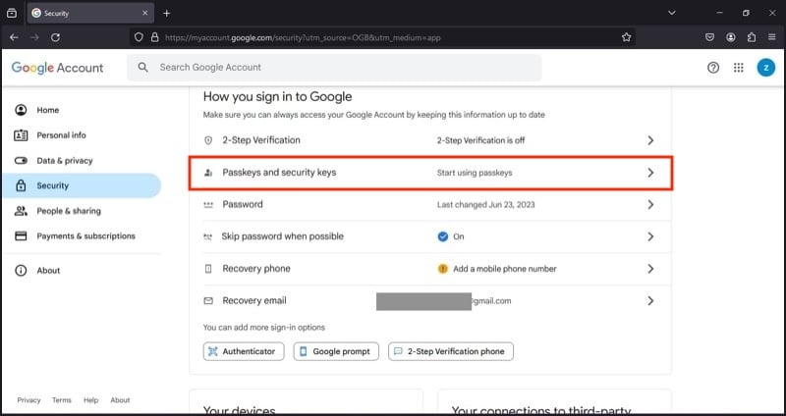This screenshot has height=416, width=786.
Task: Open Passkeys and security keys
Action: (430, 173)
